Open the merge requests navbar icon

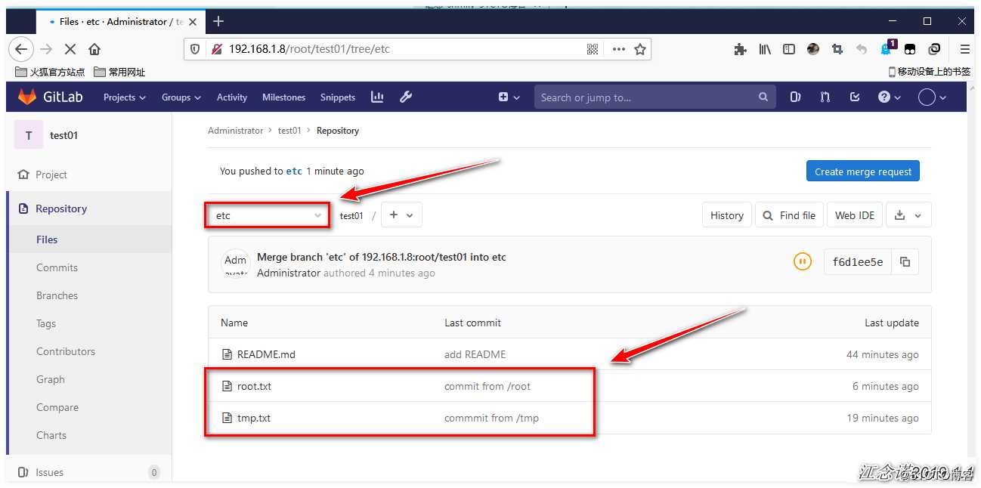[825, 97]
